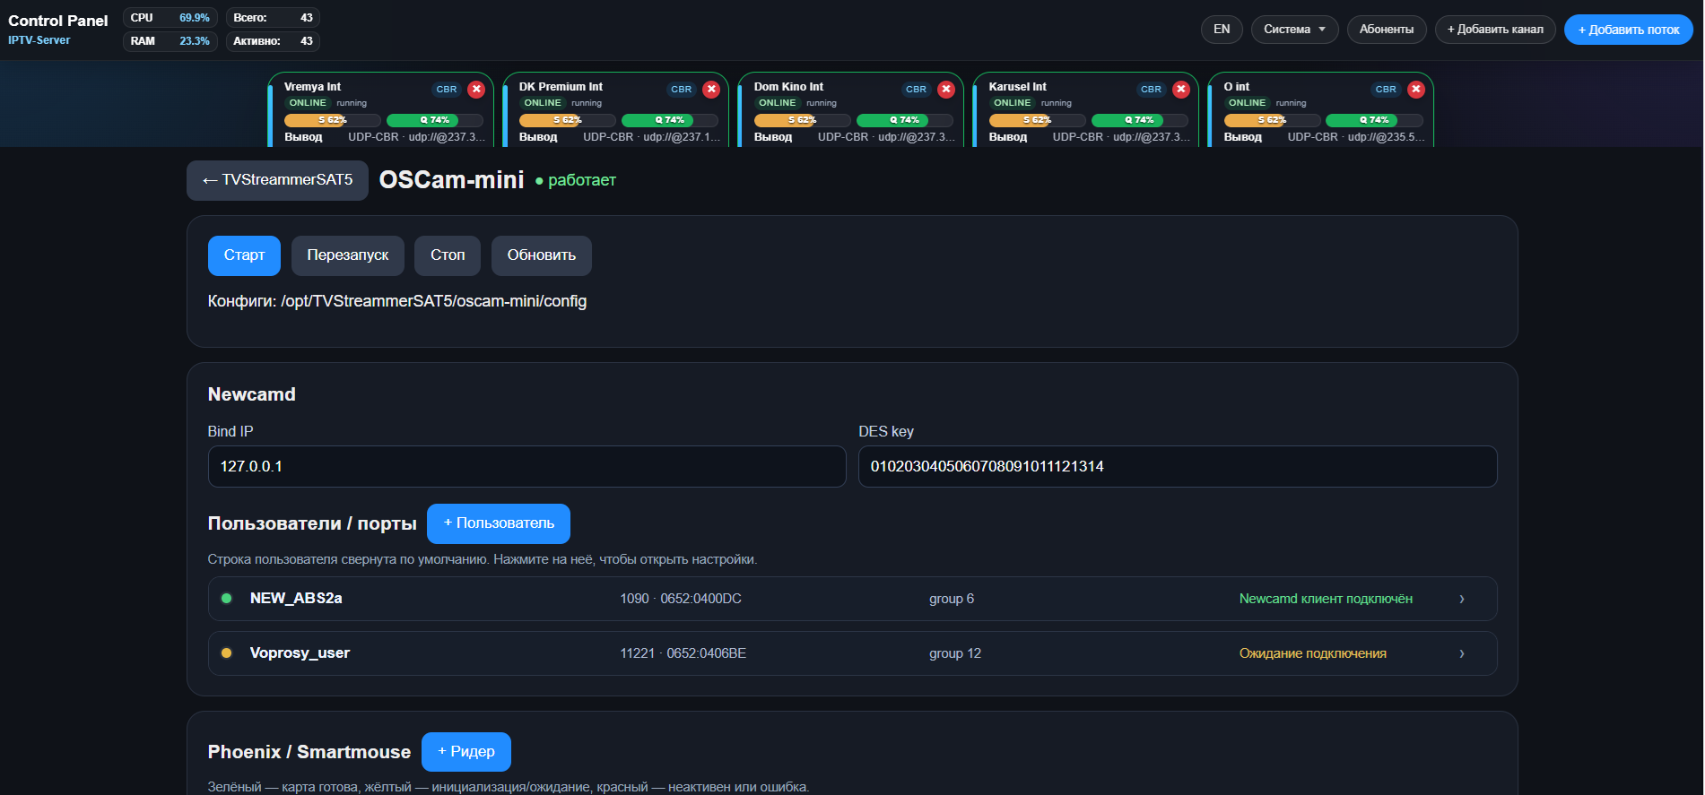Click CBR badge on Karusel Int

pos(1152,90)
